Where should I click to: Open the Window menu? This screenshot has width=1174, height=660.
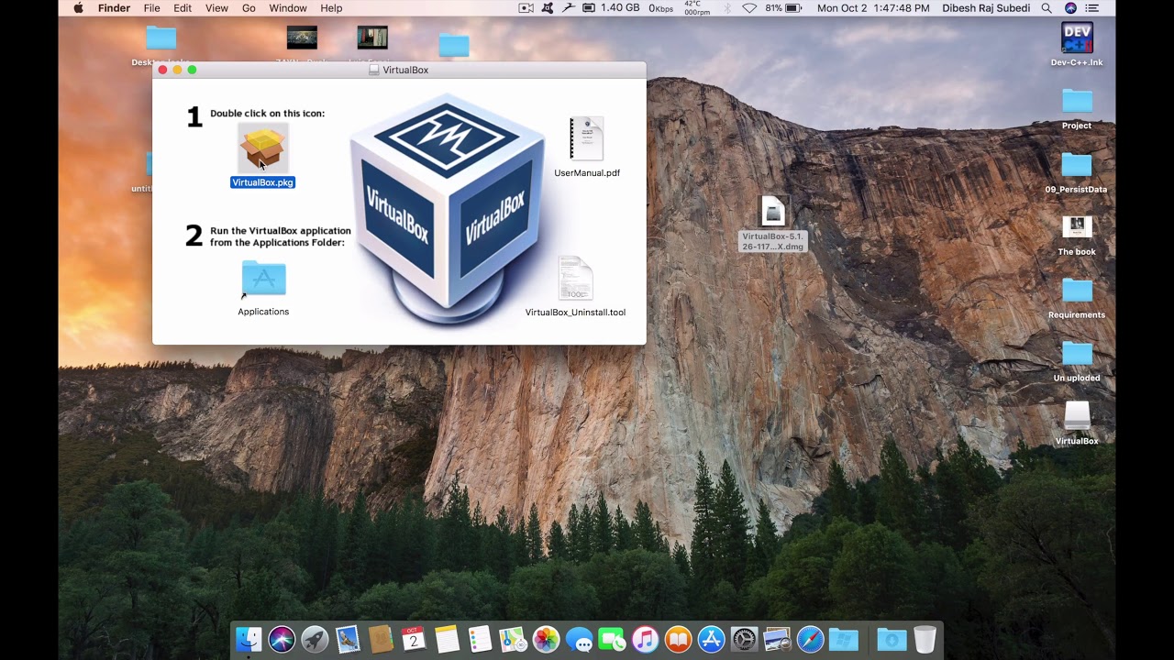[288, 8]
